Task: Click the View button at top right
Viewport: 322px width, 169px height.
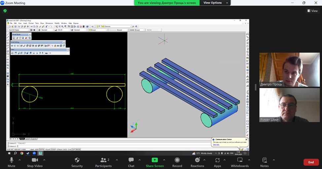Action: (312, 11)
